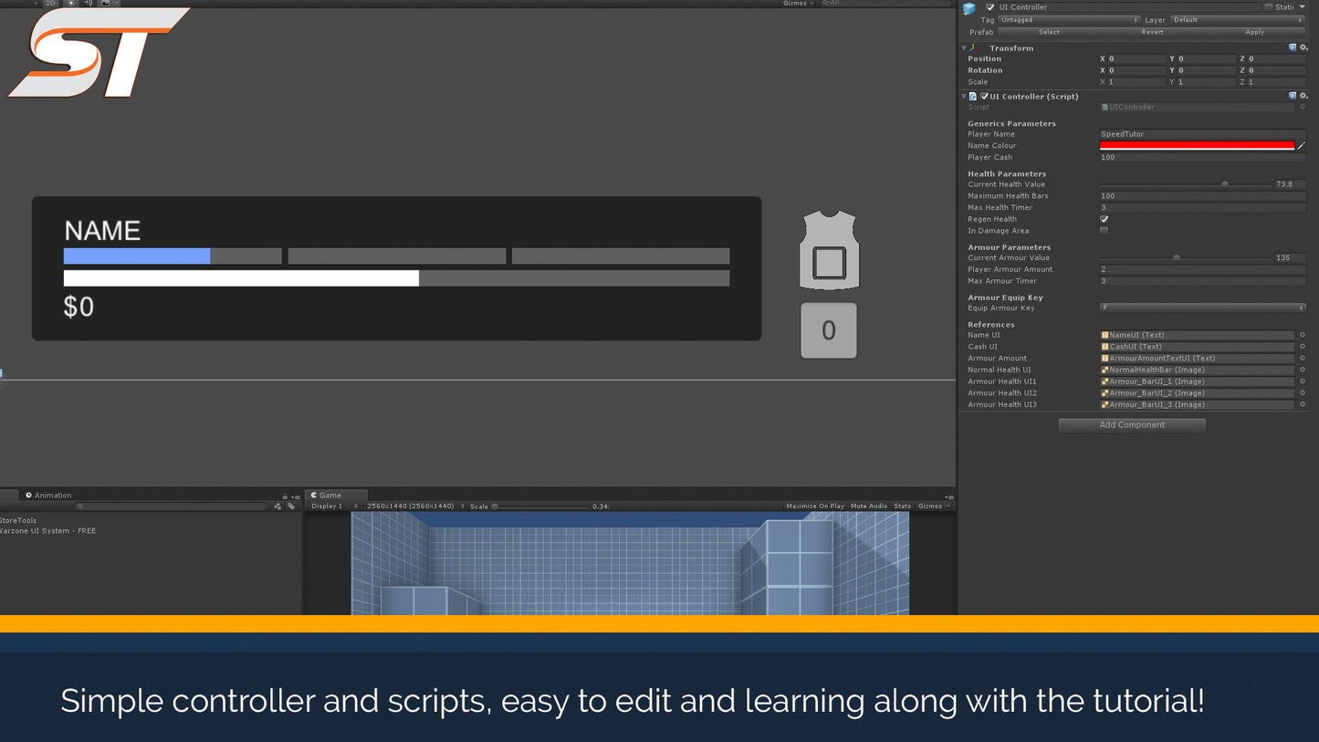This screenshot has height=742, width=1319.
Task: Click UI Controller script help icon
Action: (1292, 96)
